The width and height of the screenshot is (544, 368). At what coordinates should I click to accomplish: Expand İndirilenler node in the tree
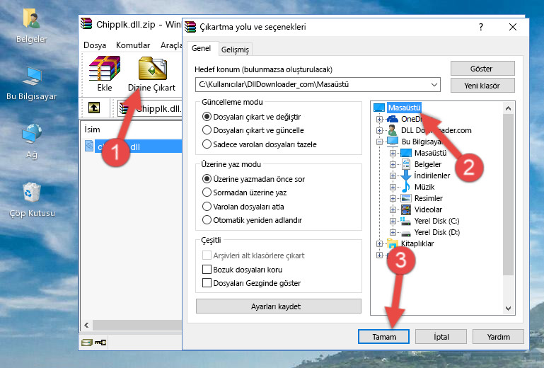click(x=393, y=176)
